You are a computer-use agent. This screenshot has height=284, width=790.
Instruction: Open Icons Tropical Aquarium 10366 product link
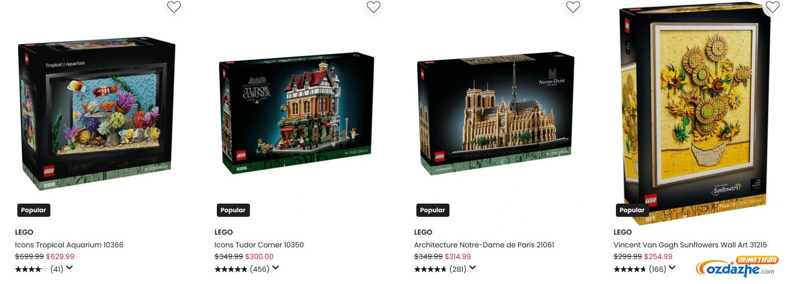69,245
